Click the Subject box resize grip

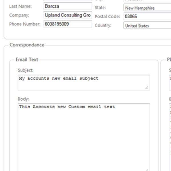(147, 88)
